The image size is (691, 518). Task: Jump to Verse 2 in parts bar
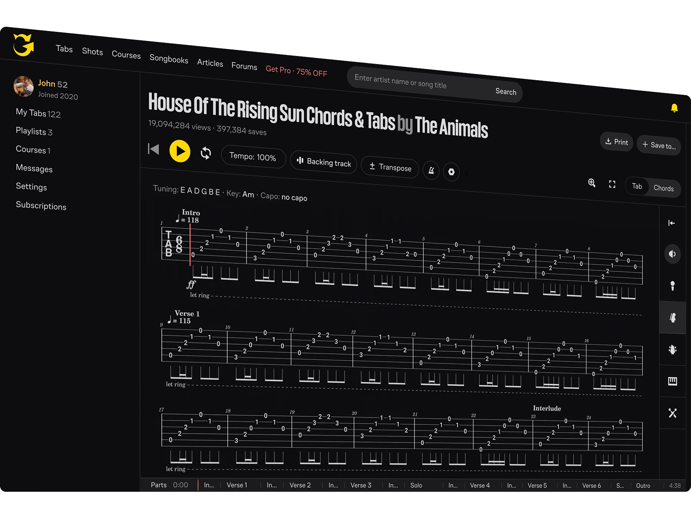tap(300, 485)
